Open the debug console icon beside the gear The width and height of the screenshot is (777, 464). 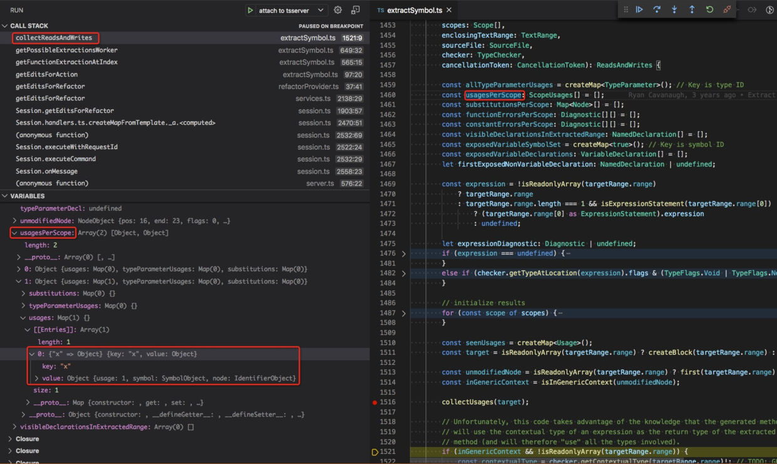tap(356, 9)
